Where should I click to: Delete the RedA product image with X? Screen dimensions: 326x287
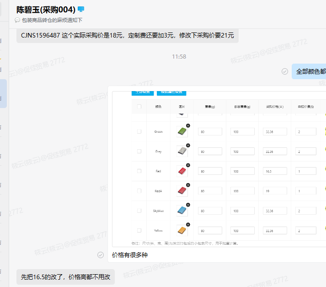[x=188, y=185]
